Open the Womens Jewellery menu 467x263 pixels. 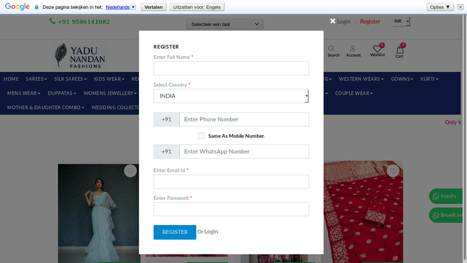click(x=110, y=94)
